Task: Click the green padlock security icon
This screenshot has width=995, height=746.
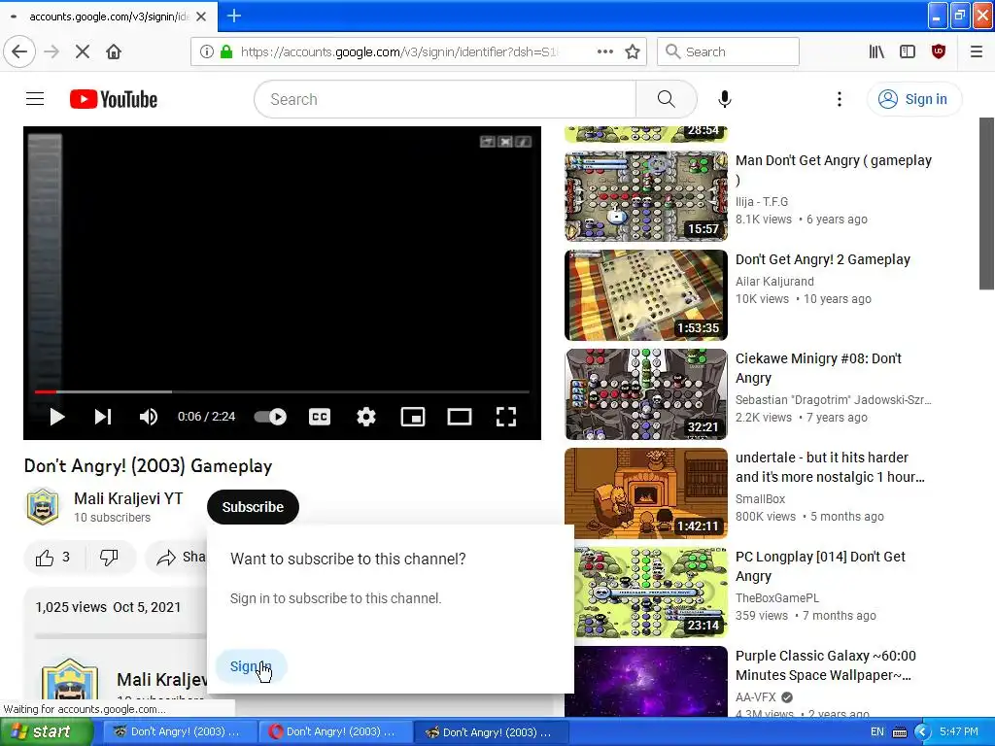Action: tap(225, 51)
